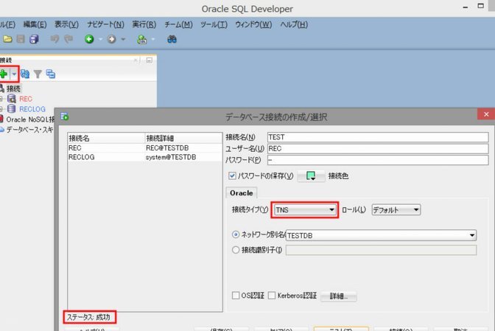Click the grey Forward arrow icon
This screenshot has width=495, height=331.
[x=111, y=39]
